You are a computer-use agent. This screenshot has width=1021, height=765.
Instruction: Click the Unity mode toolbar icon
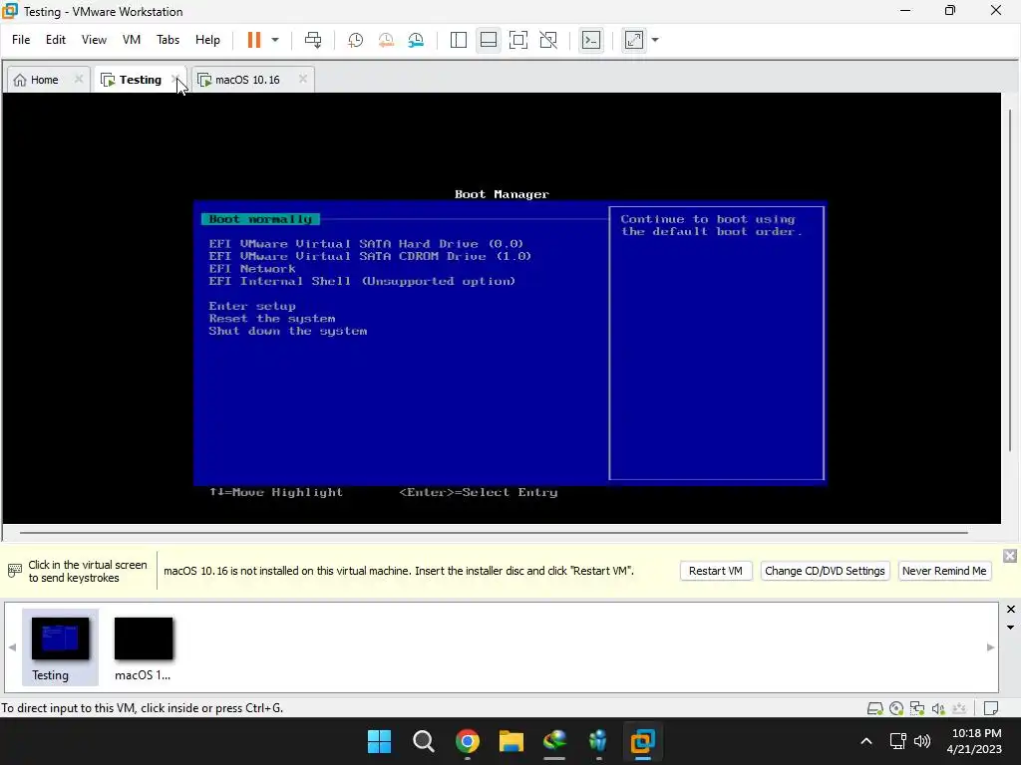click(548, 40)
